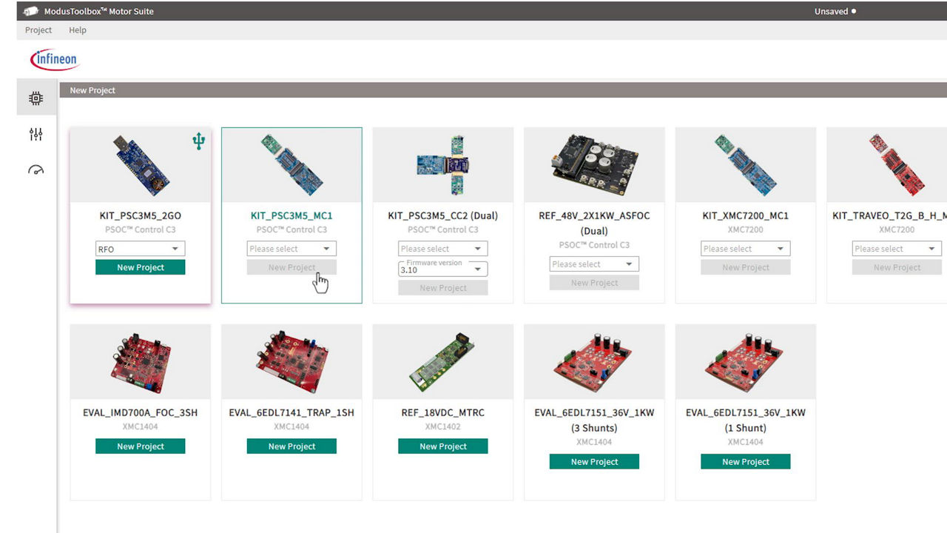Open the Firmware version 3.10 dropdown
The height and width of the screenshot is (533, 947).
coord(442,269)
